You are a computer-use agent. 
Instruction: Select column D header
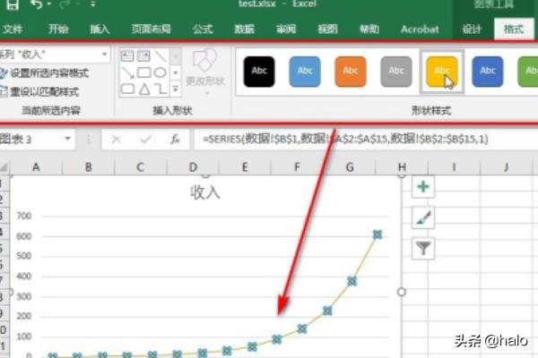[x=193, y=166]
